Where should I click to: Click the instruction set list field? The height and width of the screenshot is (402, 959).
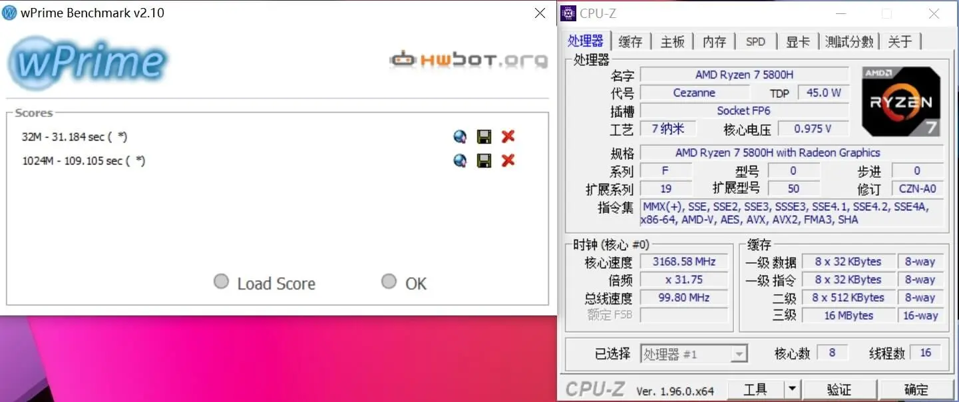pos(791,213)
